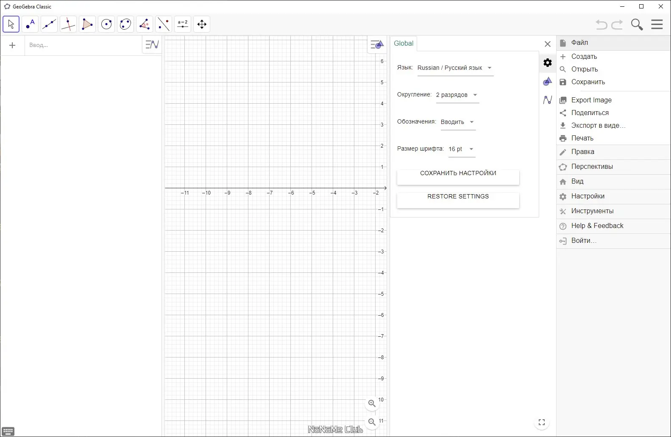Open Graphics settings in properties sidebar
Screen dimensions: 671x437
pyautogui.click(x=548, y=81)
